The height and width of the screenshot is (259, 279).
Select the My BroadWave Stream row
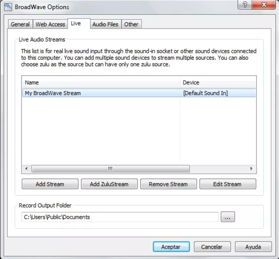[x=139, y=93]
